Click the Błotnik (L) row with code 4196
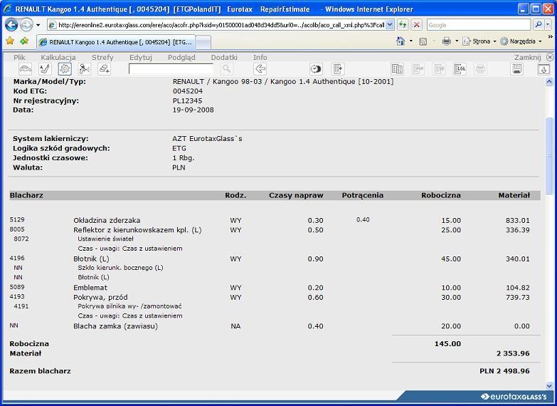 point(270,259)
